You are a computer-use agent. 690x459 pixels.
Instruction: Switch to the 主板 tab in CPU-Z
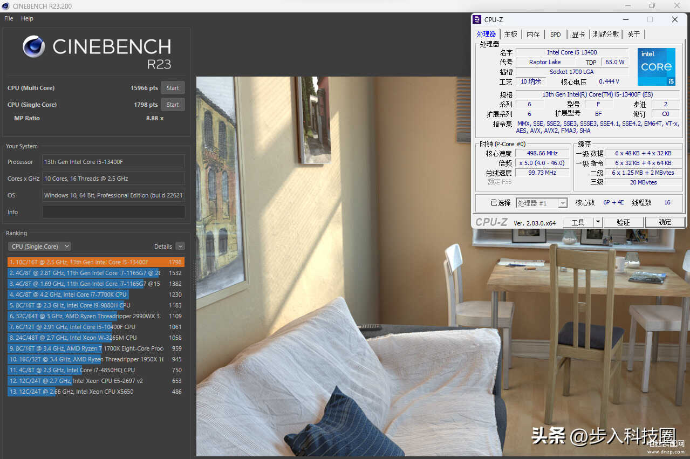[x=510, y=34]
